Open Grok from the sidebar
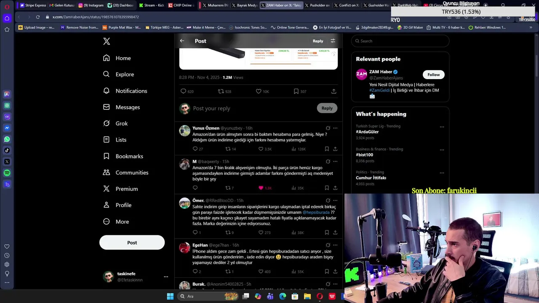 pyautogui.click(x=115, y=123)
